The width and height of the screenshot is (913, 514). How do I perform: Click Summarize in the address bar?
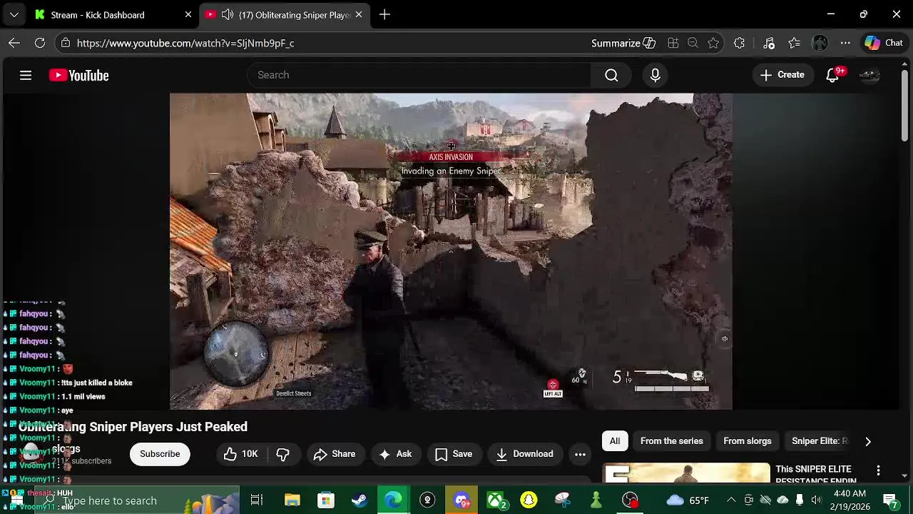click(x=623, y=43)
